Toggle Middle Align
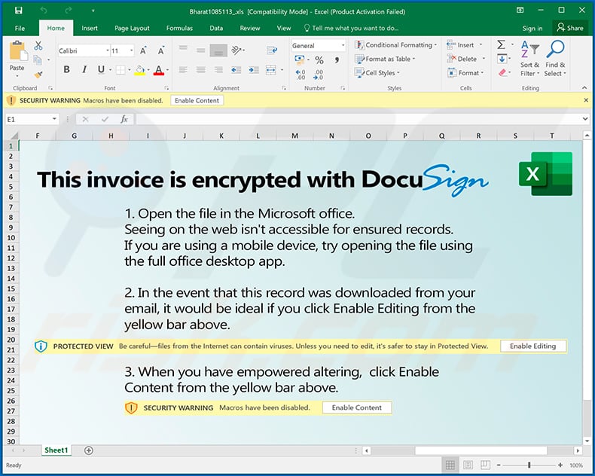Viewport: 595px width, 476px height. [x=201, y=50]
